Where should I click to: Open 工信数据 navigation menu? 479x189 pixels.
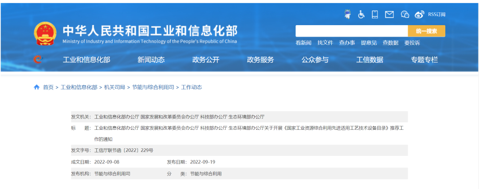369,60
